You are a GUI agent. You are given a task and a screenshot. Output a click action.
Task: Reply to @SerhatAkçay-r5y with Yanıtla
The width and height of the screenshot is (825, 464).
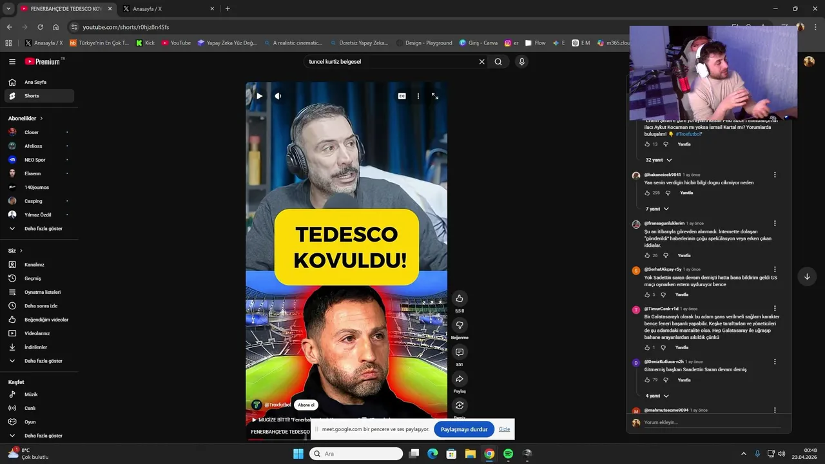tap(681, 295)
